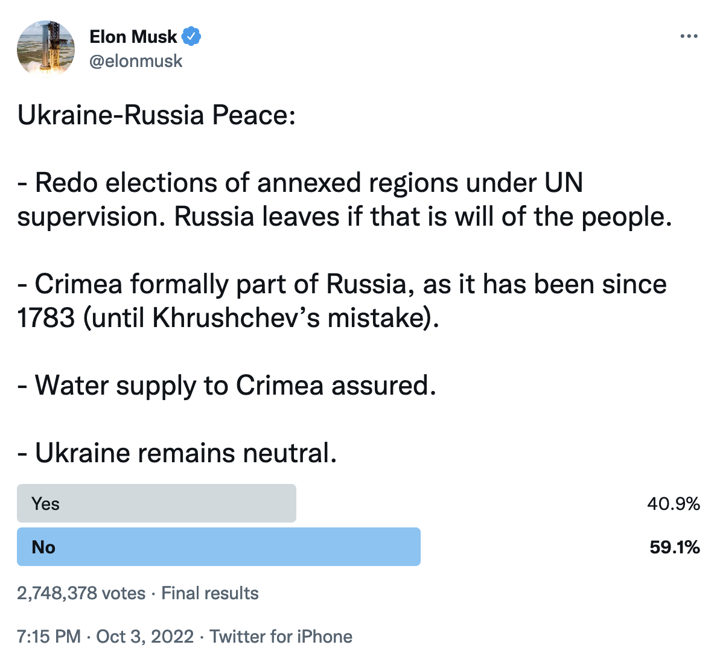Click the Ukraine remains neutral line
This screenshot has width=717, height=665.
tap(177, 453)
